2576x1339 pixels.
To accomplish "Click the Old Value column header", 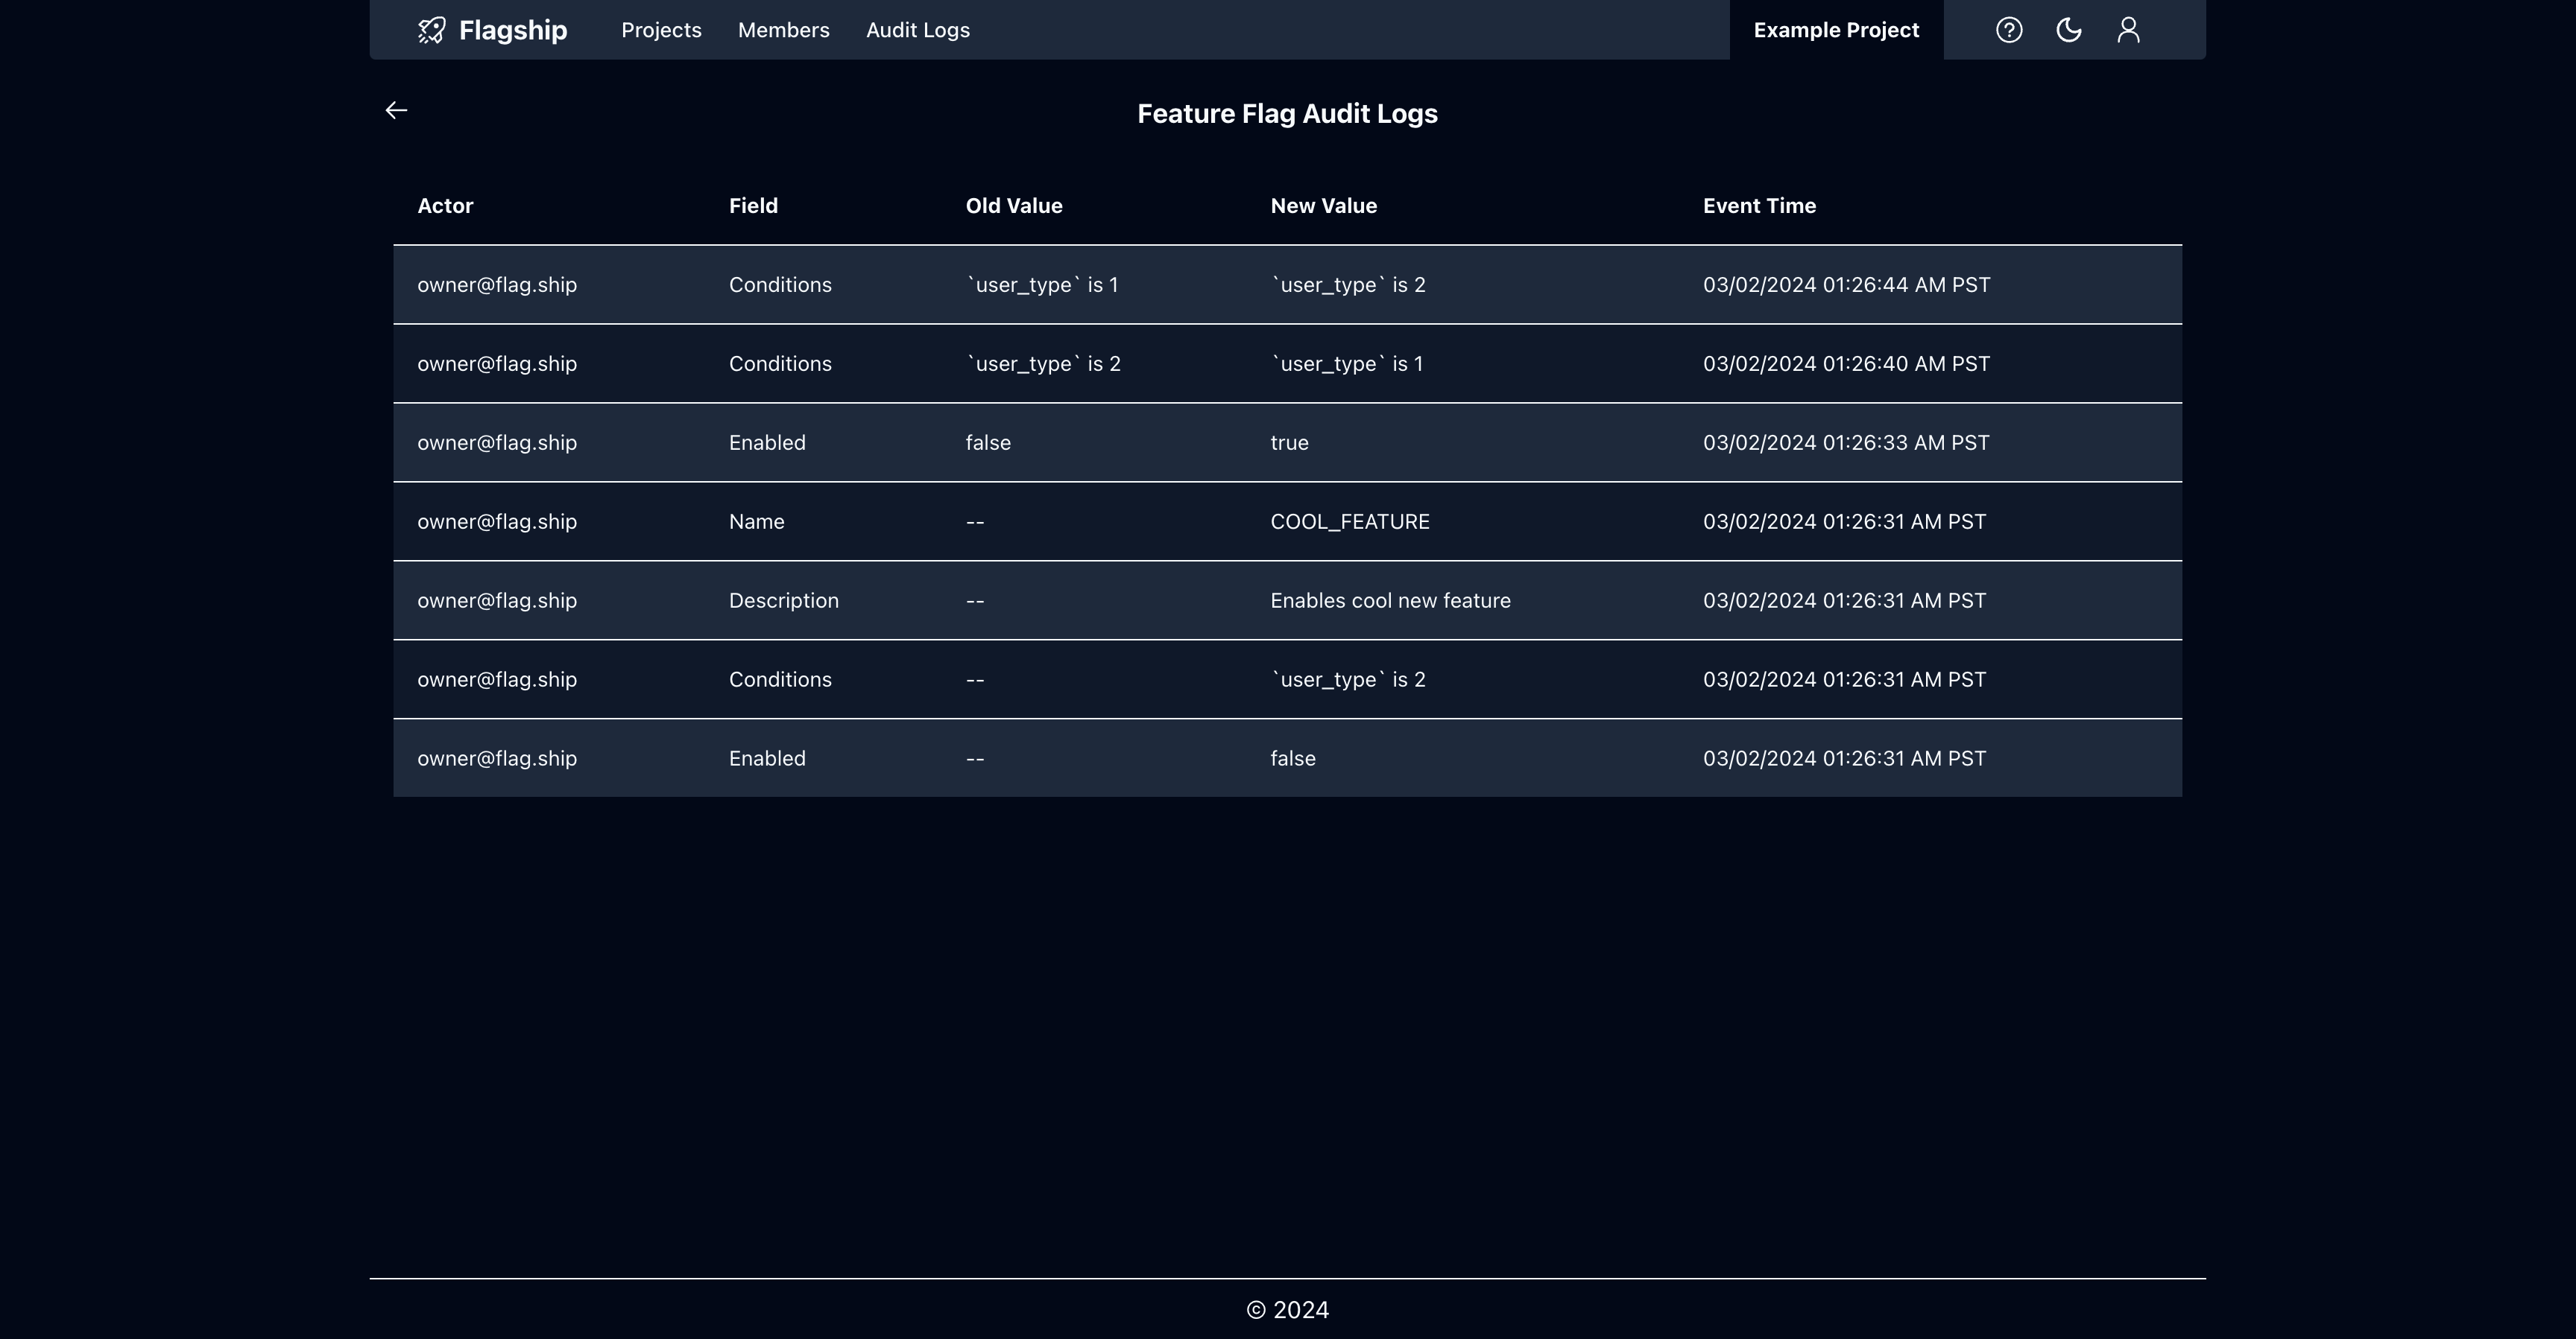I will tap(1014, 206).
